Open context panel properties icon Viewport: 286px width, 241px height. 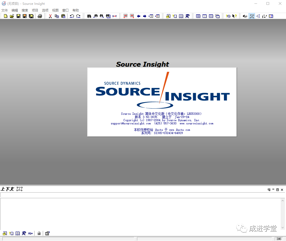point(47,233)
